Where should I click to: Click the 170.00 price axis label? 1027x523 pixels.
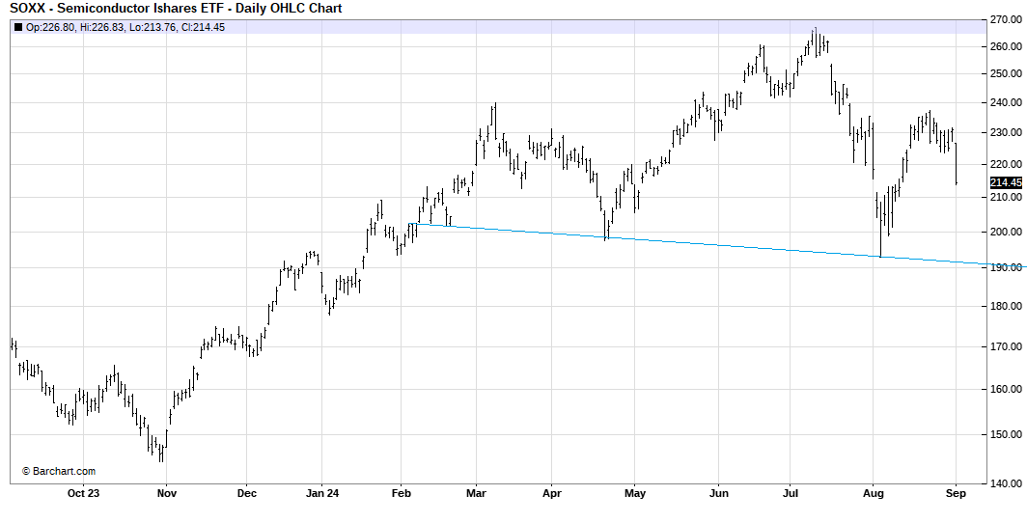1006,347
